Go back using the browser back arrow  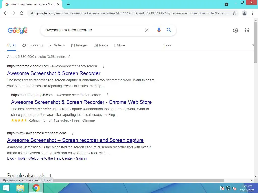pyautogui.click(x=6, y=13)
